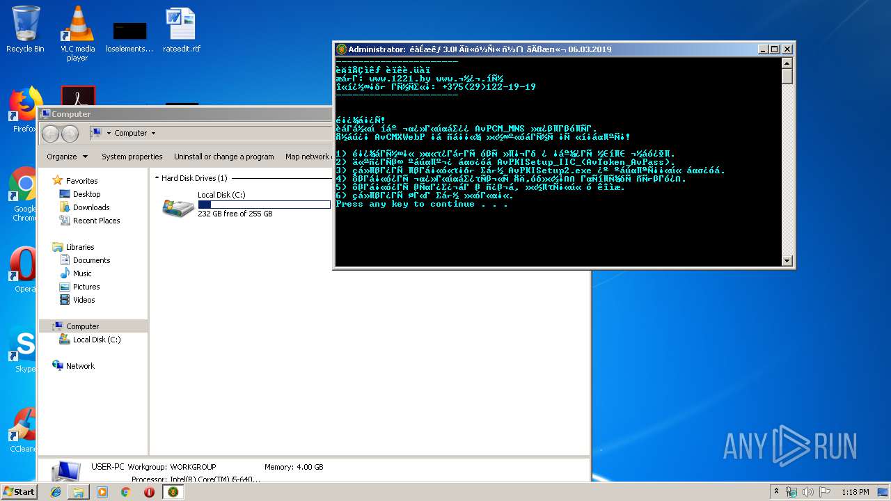Select Computer in navigation pane
891x501 pixels.
(82, 326)
